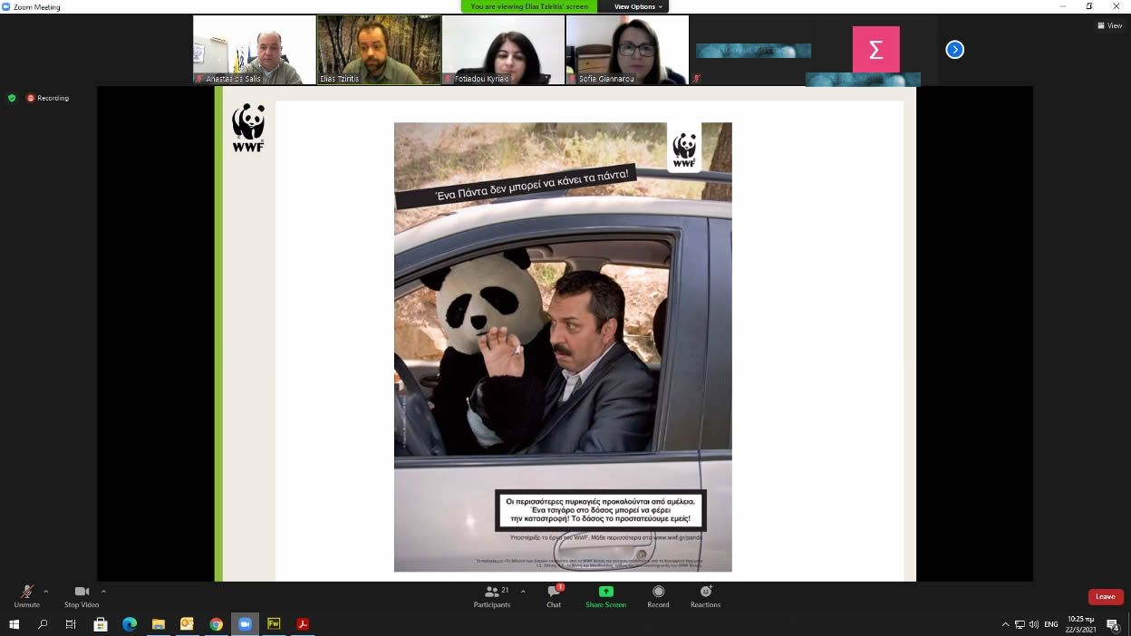Select Sofia Giannarou video thumbnail
1131x636 pixels.
(x=627, y=50)
